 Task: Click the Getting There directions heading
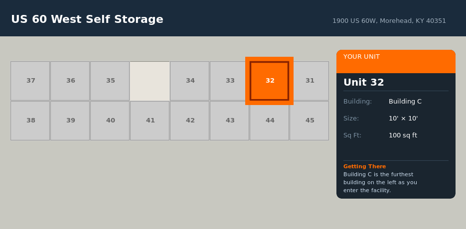tap(364, 166)
